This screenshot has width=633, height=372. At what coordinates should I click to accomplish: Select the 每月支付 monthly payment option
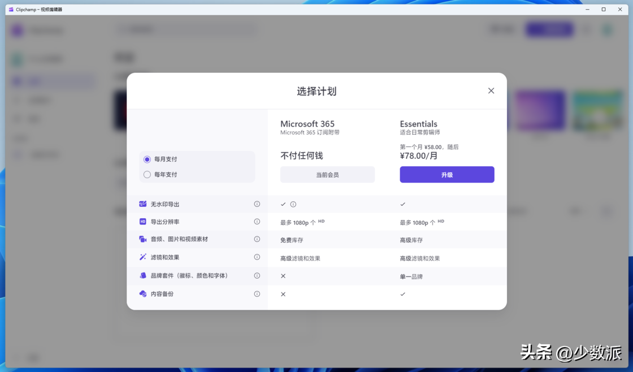147,159
